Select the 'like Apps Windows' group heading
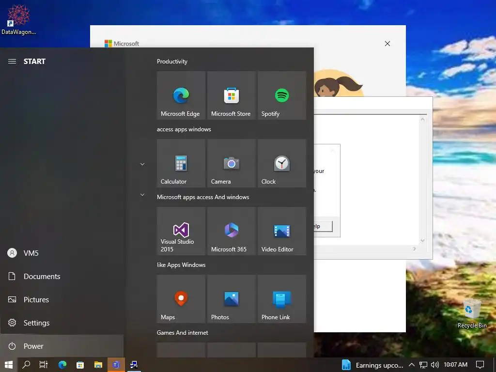The height and width of the screenshot is (372, 496). point(181,265)
